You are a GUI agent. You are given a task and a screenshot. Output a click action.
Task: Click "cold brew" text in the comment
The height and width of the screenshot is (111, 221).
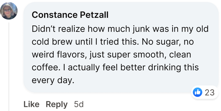pyautogui.click(x=52, y=42)
